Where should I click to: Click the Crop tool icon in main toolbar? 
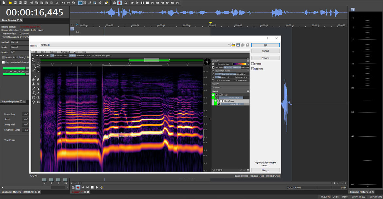[x=57, y=3]
